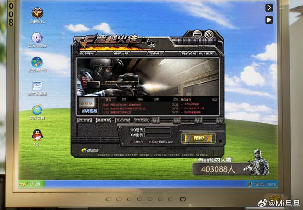Click the CF 开始 start button
This screenshot has width=303, height=210.
(32, 184)
